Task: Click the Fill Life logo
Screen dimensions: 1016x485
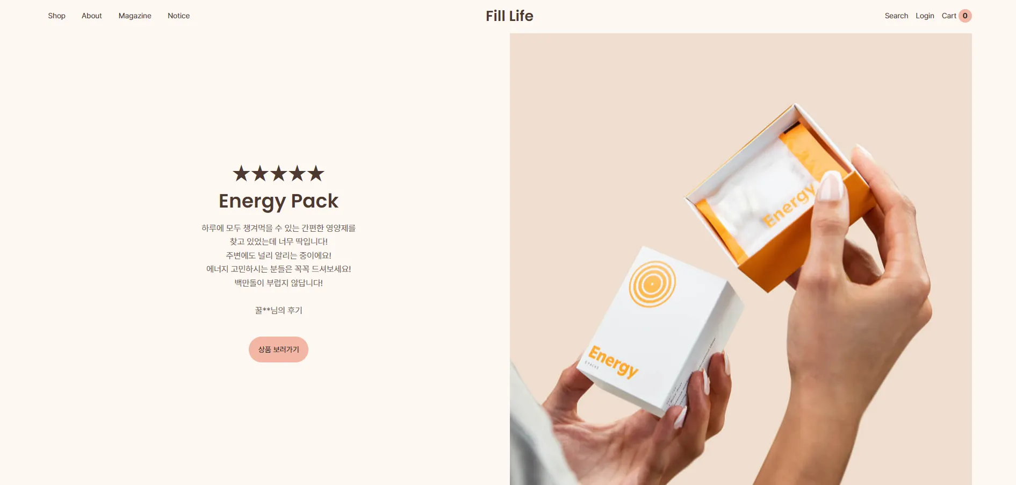Action: [x=509, y=16]
